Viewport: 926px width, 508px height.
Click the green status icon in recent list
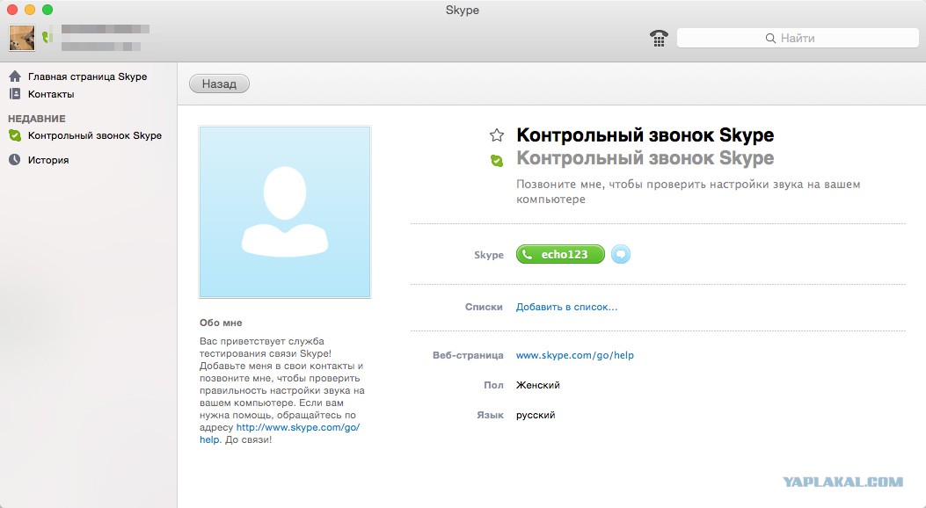click(15, 135)
